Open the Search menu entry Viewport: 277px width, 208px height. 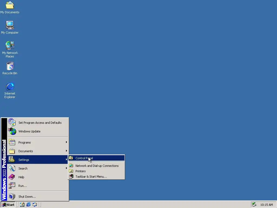pos(38,168)
